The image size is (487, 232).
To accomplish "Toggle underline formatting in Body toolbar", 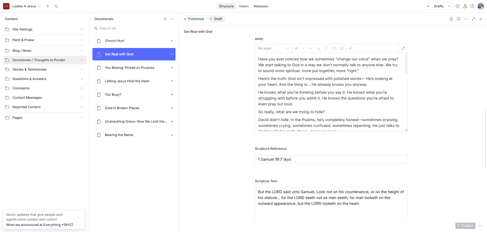I will click(x=318, y=48).
